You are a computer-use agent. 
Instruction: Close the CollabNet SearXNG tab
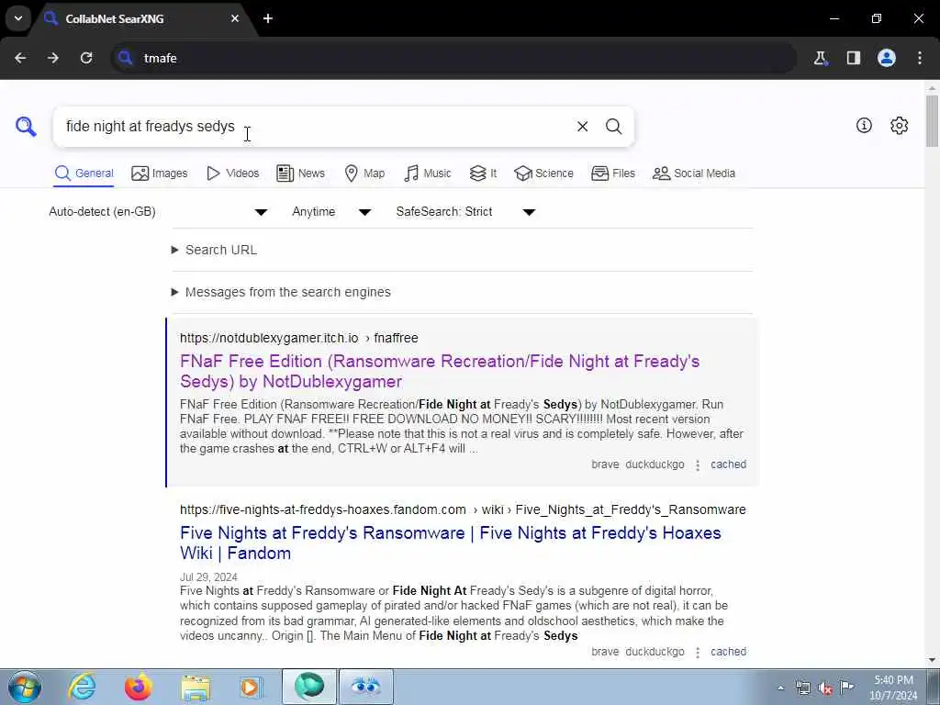tap(235, 18)
